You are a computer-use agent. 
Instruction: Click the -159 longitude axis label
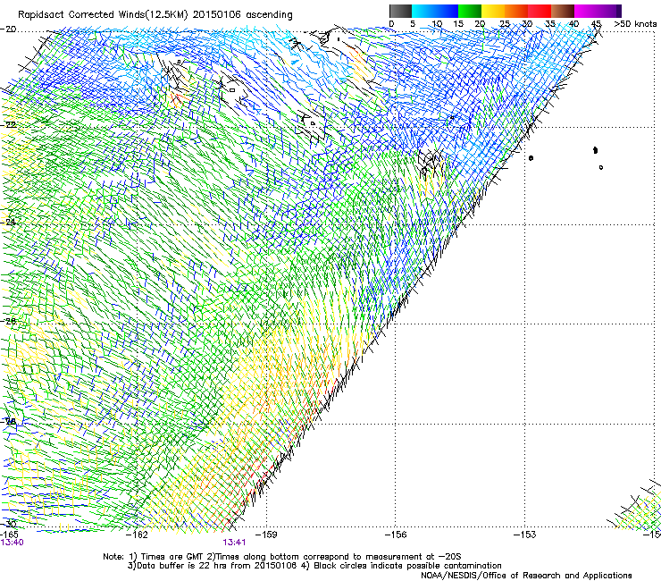(x=266, y=535)
